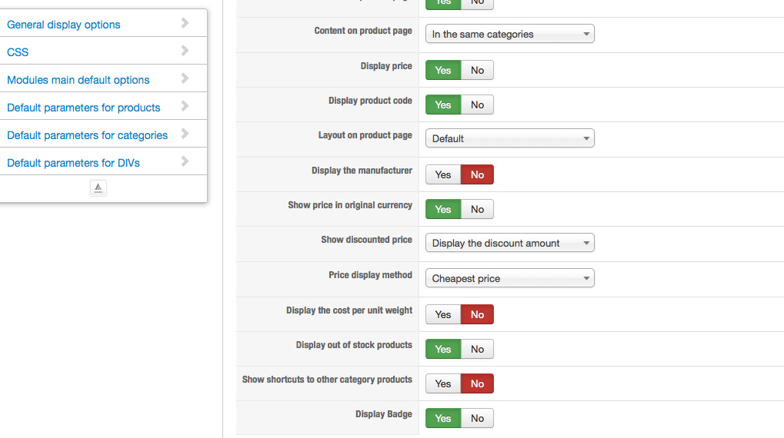Open the Content on product page dropdown
The width and height of the screenshot is (784, 438).
click(x=509, y=34)
